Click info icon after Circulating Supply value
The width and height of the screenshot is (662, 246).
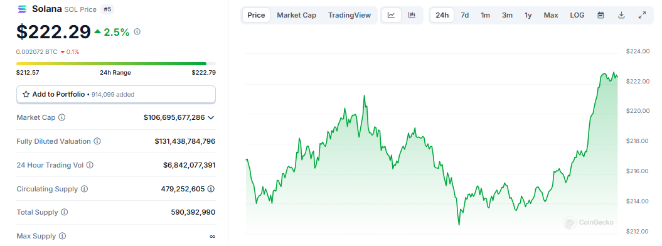(x=211, y=189)
